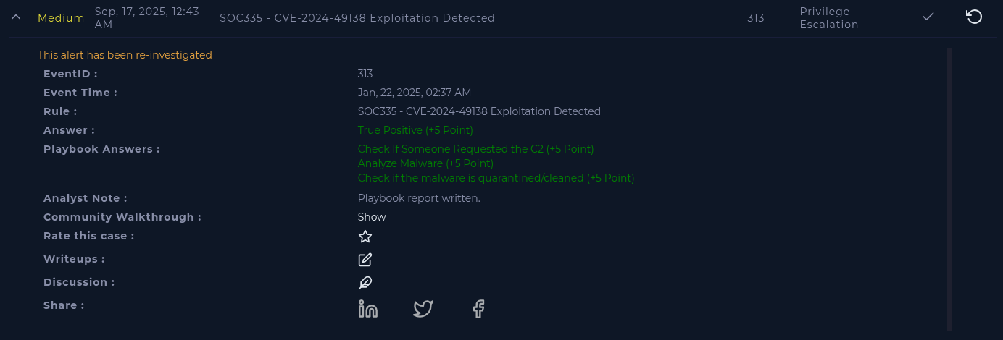The height and width of the screenshot is (340, 1003).
Task: Click the True Positive answer text
Action: (415, 130)
